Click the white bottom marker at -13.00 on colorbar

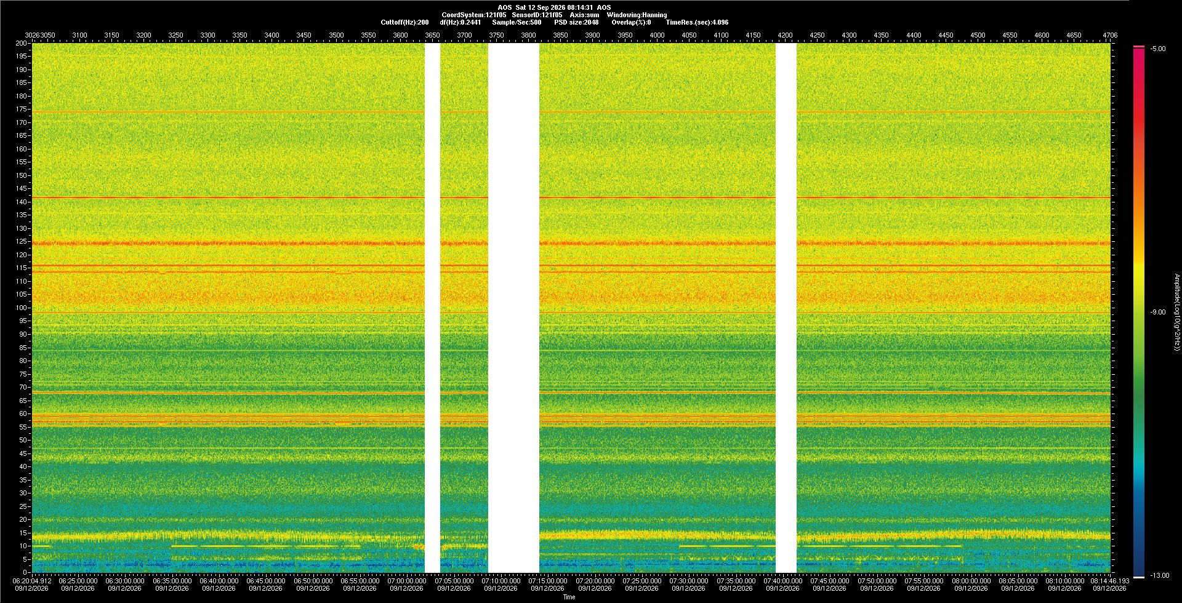tap(1139, 577)
